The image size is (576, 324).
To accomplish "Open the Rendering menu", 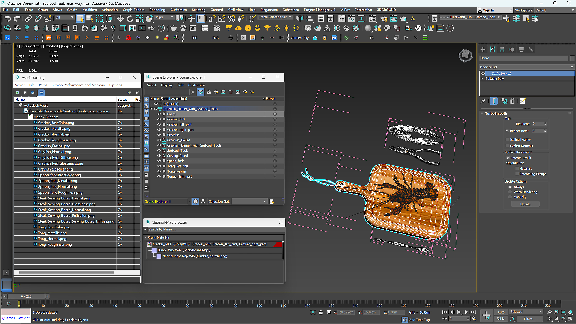I will pos(157,10).
